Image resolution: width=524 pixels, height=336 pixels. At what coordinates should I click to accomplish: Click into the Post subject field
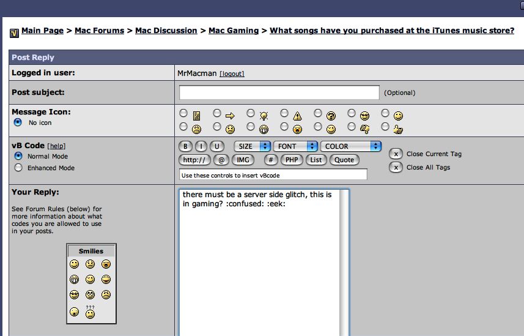click(x=279, y=92)
